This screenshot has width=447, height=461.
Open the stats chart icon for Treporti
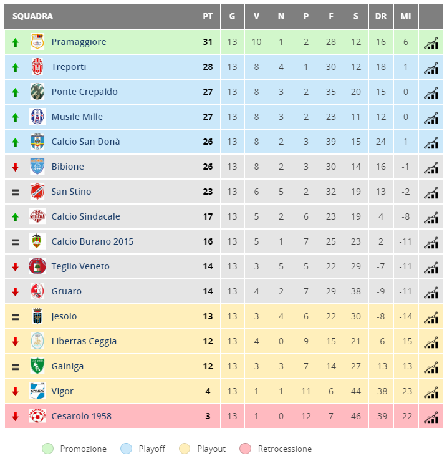click(x=431, y=68)
